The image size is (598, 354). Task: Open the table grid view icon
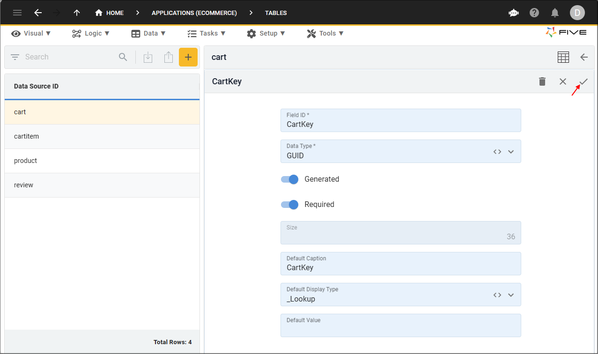[563, 57]
